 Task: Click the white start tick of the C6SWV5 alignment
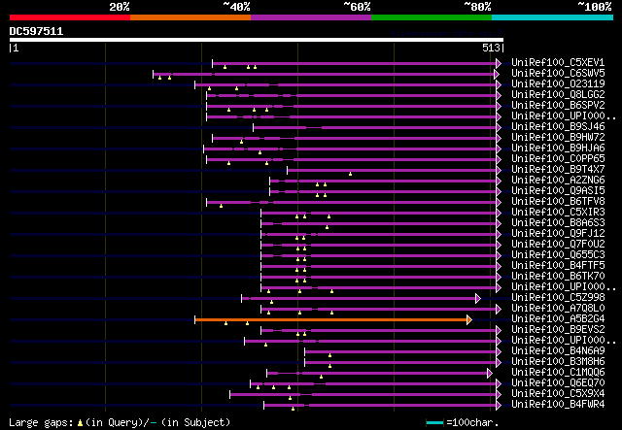pyautogui.click(x=154, y=74)
